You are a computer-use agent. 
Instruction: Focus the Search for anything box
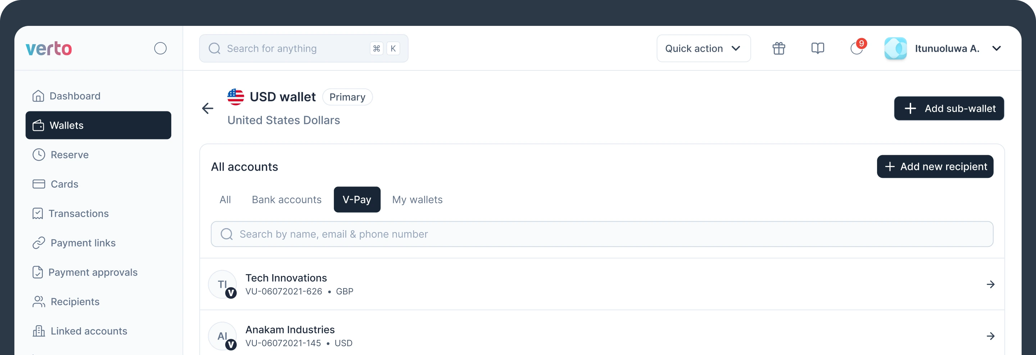tap(304, 48)
